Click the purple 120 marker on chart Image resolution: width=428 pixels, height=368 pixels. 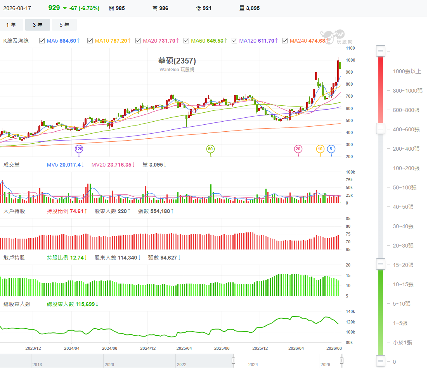coord(79,149)
